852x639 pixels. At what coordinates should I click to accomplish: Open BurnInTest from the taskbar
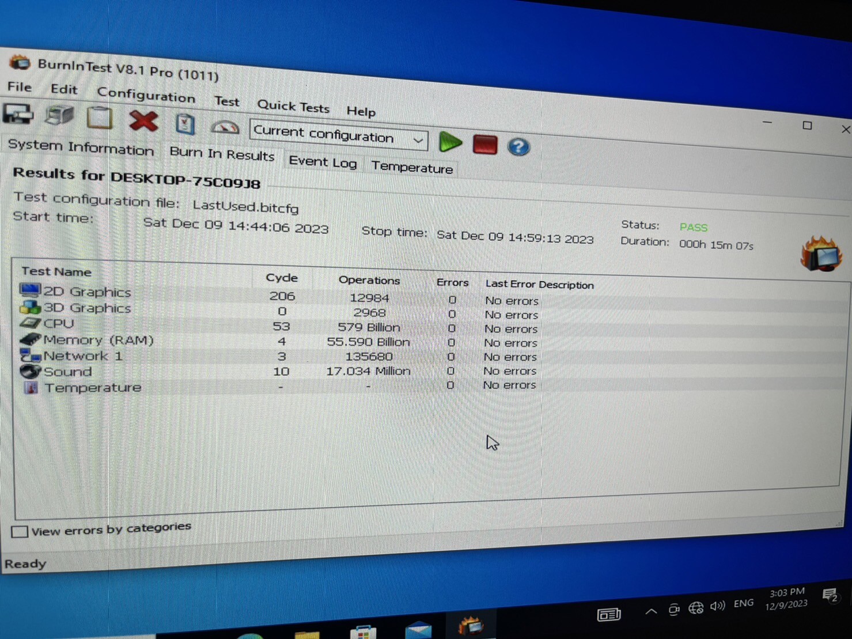[x=471, y=626]
